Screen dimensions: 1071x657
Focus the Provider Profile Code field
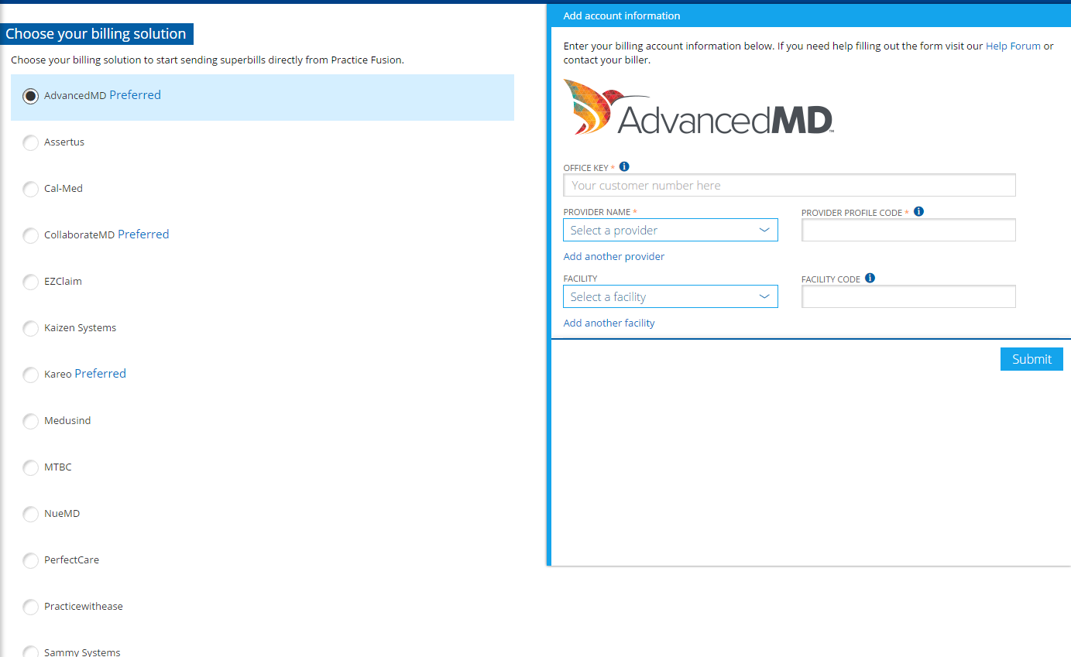click(x=908, y=230)
